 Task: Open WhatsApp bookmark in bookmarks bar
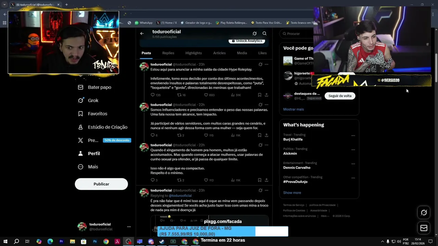pyautogui.click(x=143, y=23)
